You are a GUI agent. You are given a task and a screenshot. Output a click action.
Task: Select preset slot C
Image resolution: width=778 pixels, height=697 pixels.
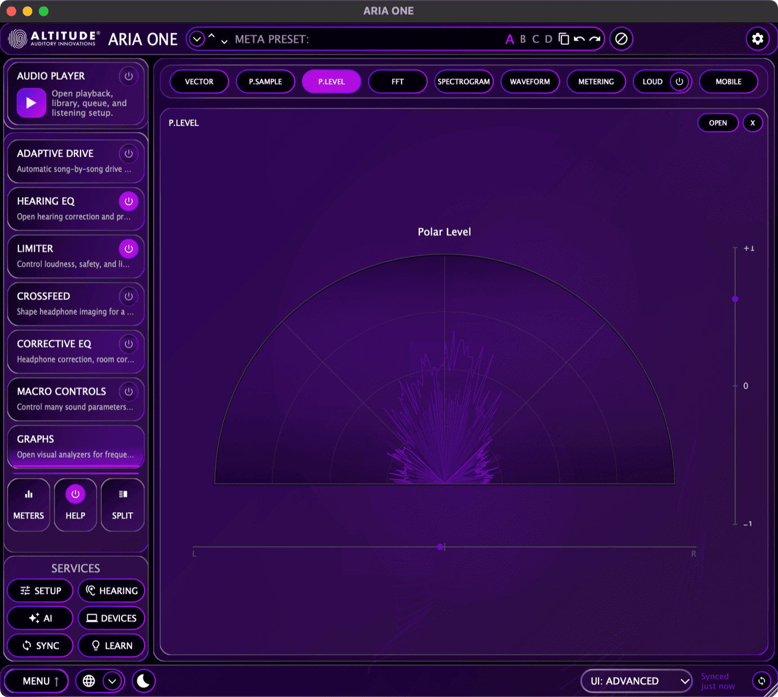pyautogui.click(x=535, y=39)
